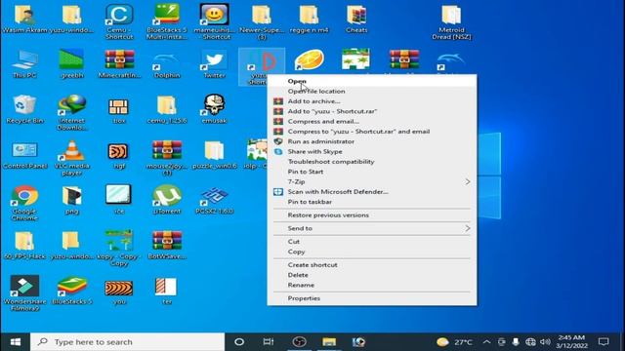Select the Recycle Bin icon
Screen dimensions: 625x351
tap(24, 109)
